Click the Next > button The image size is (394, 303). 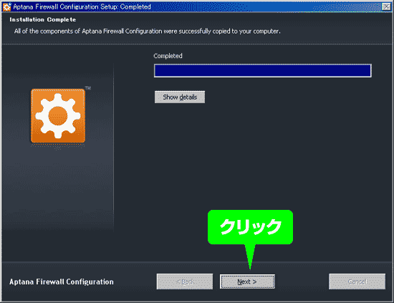(247, 282)
